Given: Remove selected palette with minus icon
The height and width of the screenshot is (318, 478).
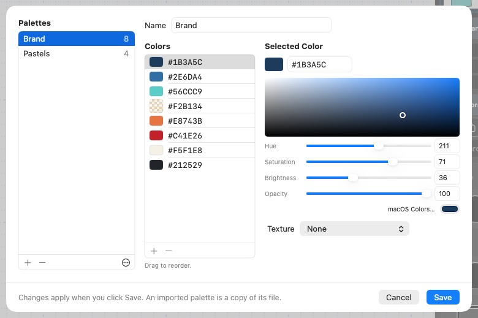Looking at the screenshot, I should [42, 262].
